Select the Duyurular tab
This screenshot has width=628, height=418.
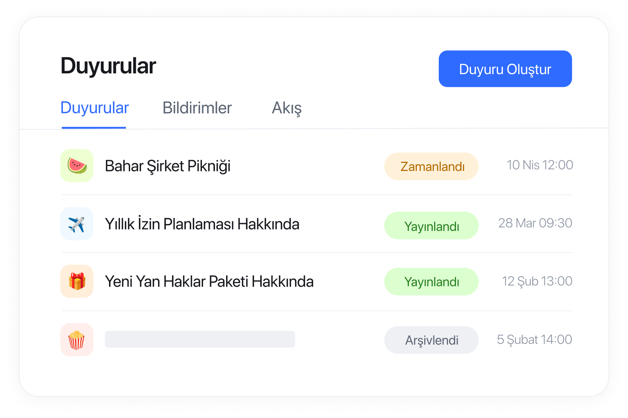point(94,108)
